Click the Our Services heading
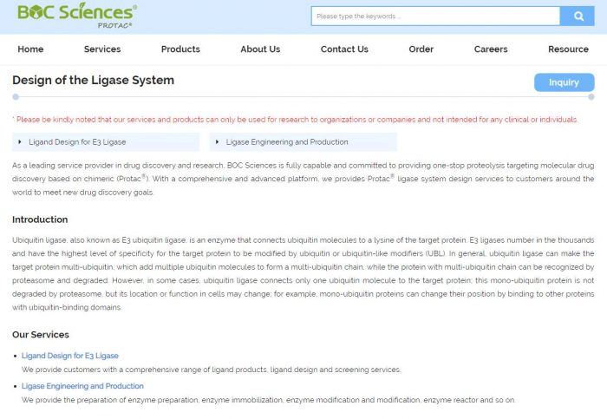607x419 pixels. 41,335
